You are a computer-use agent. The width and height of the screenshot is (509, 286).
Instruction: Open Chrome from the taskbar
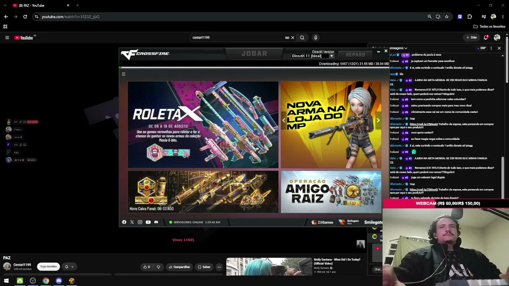click(46, 281)
